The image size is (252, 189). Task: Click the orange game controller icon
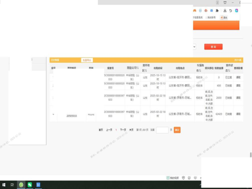[194, 10]
